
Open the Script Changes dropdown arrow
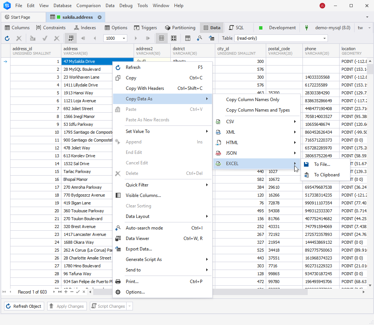(x=130, y=306)
